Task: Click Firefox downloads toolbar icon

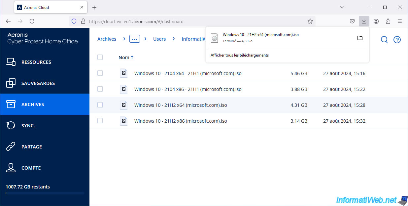Action: 364,21
